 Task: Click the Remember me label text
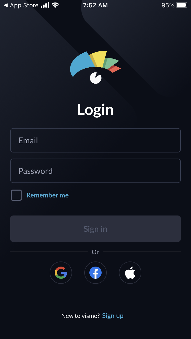point(48,195)
